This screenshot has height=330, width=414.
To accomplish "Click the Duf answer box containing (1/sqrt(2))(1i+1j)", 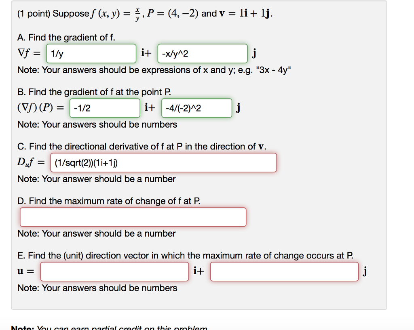I will (x=163, y=162).
